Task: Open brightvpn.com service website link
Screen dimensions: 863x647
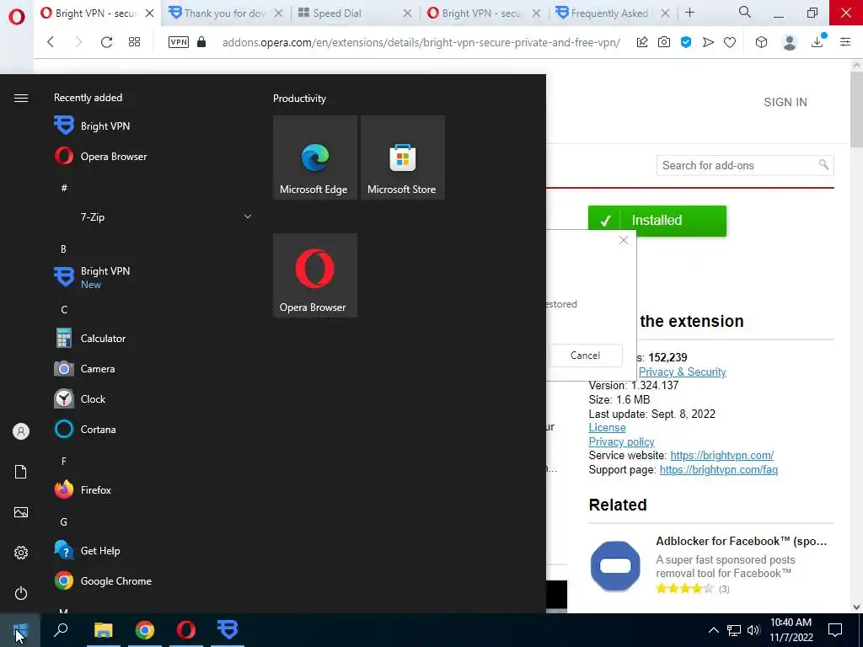Action: click(x=721, y=456)
